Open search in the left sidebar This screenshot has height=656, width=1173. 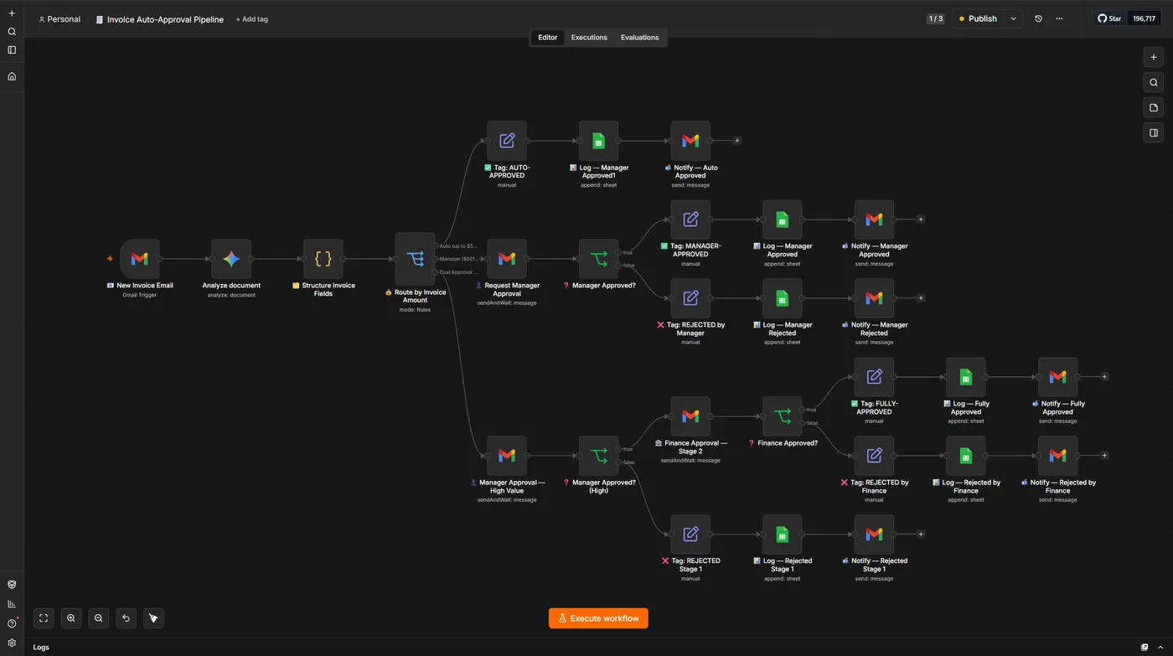coord(12,32)
